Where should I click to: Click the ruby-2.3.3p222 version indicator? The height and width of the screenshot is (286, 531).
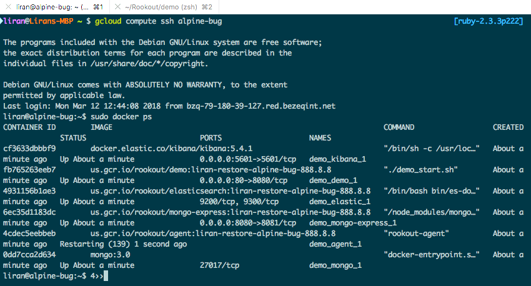(489, 21)
